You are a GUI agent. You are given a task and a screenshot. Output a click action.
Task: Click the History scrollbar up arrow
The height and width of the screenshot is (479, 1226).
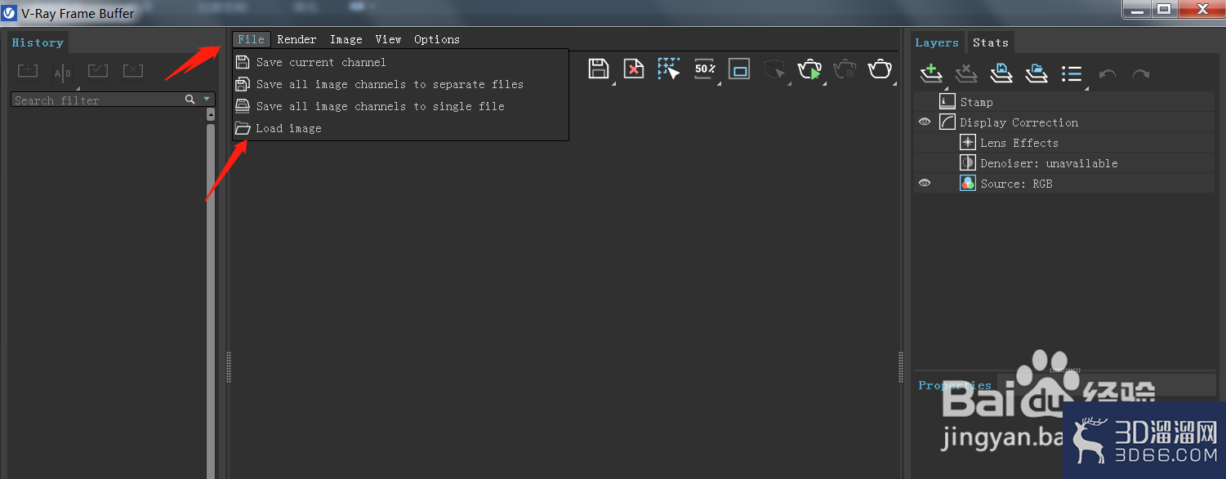point(211,115)
